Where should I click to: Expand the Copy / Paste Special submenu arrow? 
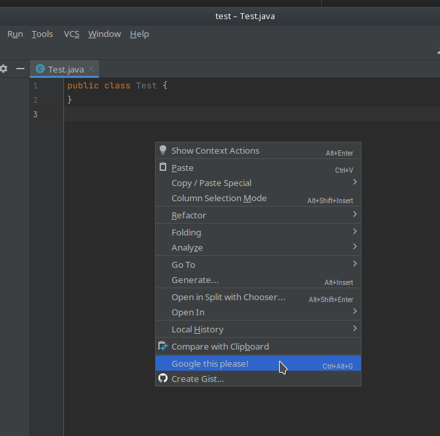coord(355,182)
